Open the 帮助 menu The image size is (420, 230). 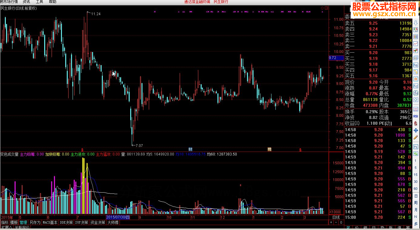(x=52, y=2)
